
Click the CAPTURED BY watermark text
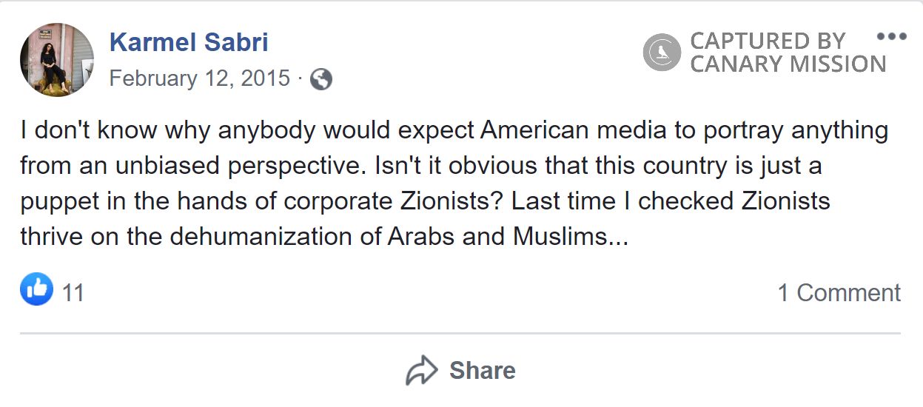pyautogui.click(x=768, y=40)
